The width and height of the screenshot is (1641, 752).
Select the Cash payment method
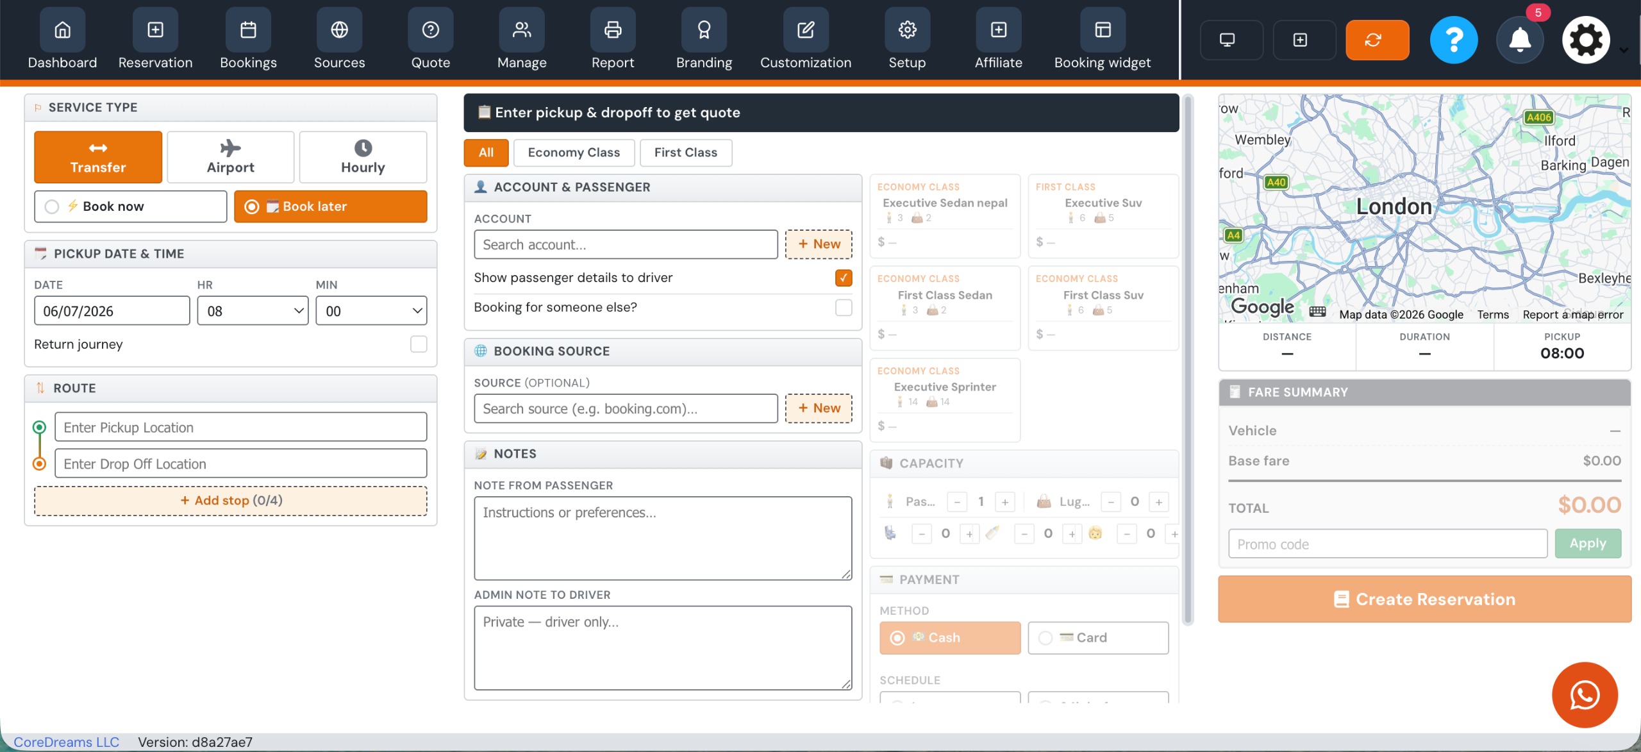coord(950,638)
